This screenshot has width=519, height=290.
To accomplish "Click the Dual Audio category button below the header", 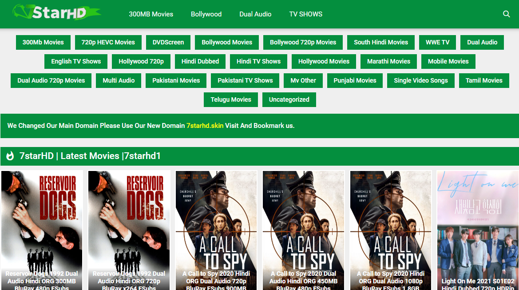I will tap(482, 42).
